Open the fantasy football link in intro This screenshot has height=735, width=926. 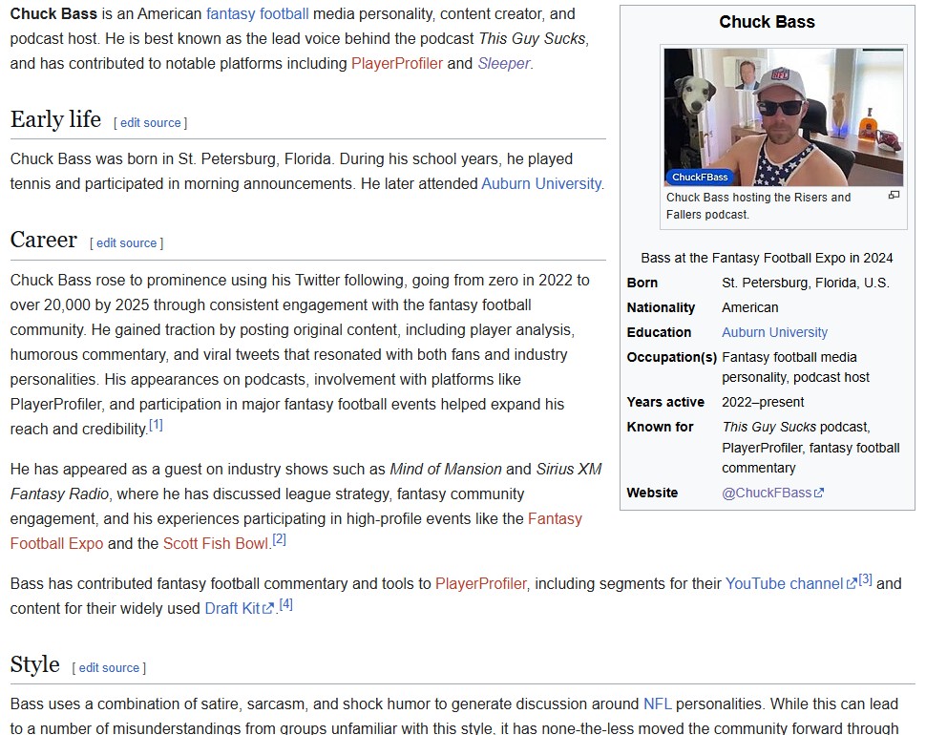click(258, 13)
